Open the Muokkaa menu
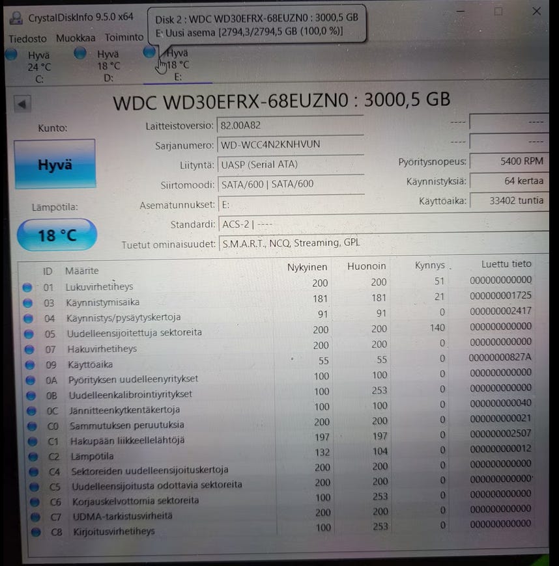The height and width of the screenshot is (566, 559). tap(76, 38)
